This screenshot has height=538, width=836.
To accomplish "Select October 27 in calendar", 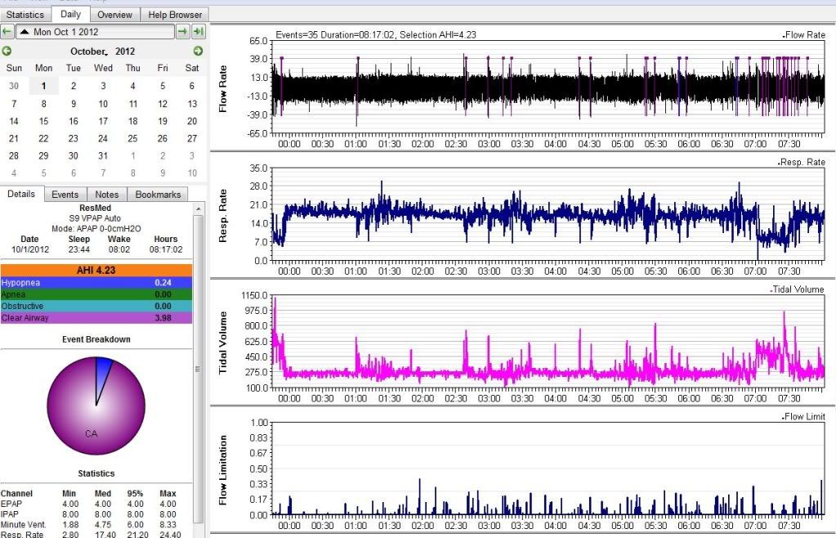I will pos(192,138).
